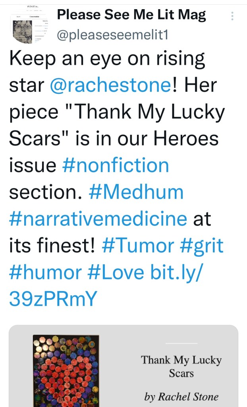This screenshot has height=407, width=247.
Task: Tap the 'Keep an eye on rising' tweet text
Action: [107, 59]
